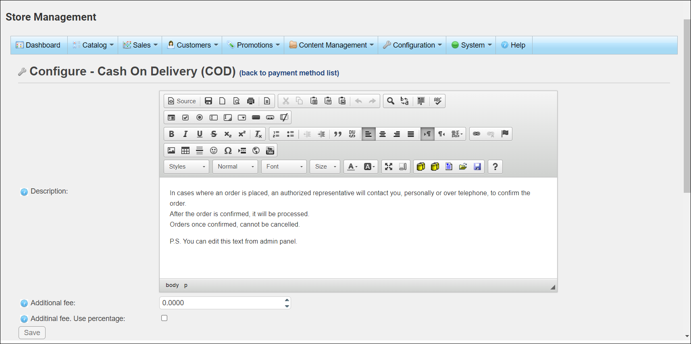Maximize the editor area
Screen dimensions: 691x344
pyautogui.click(x=389, y=167)
